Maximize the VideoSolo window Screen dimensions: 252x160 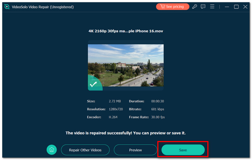coord(236,7)
